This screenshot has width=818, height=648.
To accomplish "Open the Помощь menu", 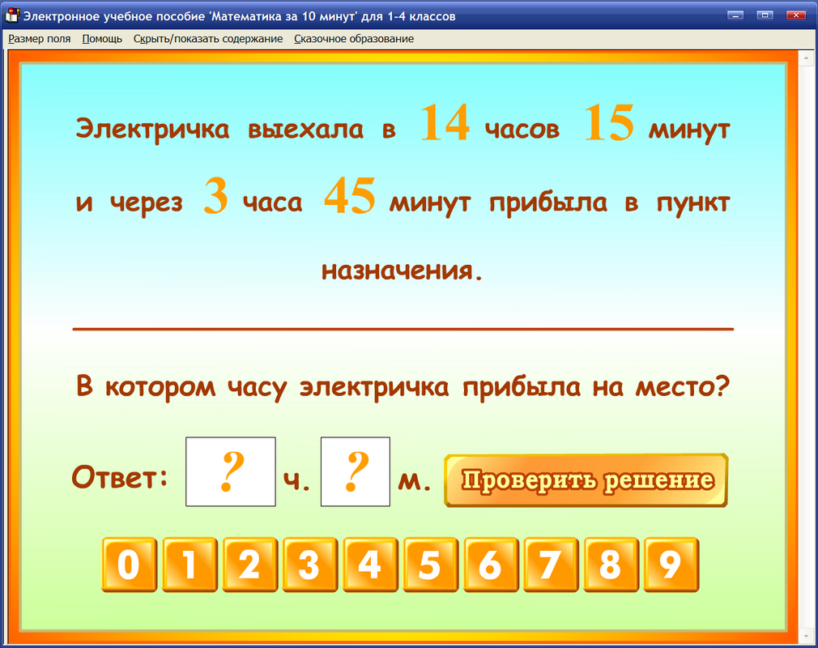I will tap(102, 38).
